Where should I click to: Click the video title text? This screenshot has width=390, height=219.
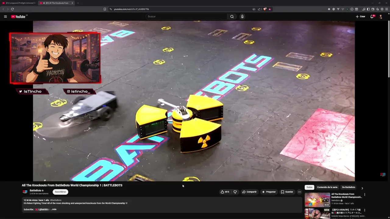coord(72,185)
